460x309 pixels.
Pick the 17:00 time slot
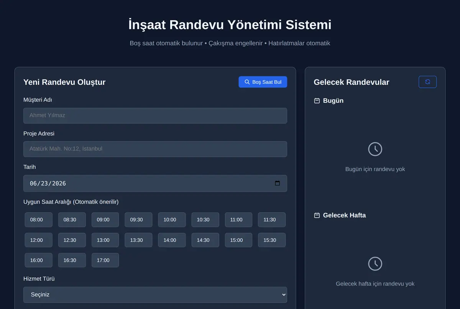pyautogui.click(x=105, y=260)
